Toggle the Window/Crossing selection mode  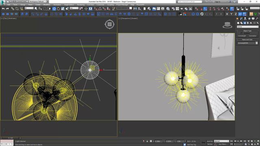tap(49, 9)
